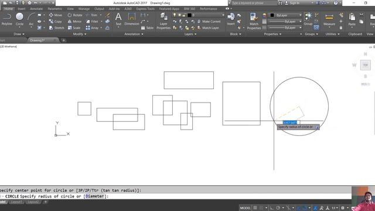
Task: Click the Group tool
Action: point(308,19)
